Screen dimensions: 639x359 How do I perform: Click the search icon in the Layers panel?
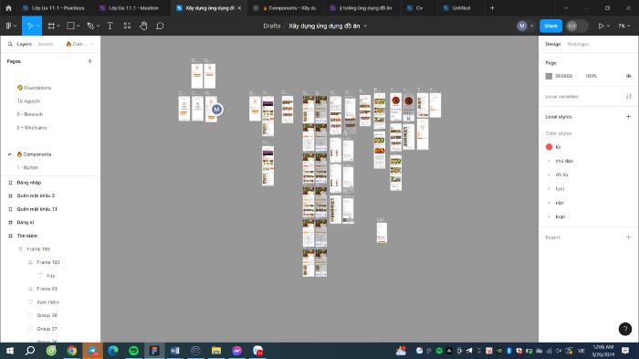[x=10, y=44]
